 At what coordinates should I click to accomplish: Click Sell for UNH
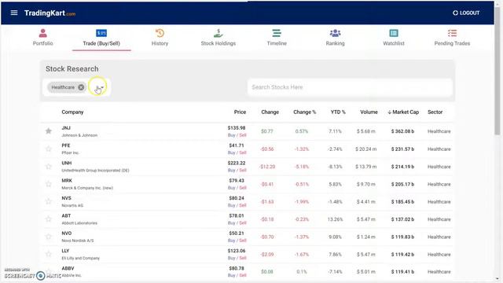243,170
